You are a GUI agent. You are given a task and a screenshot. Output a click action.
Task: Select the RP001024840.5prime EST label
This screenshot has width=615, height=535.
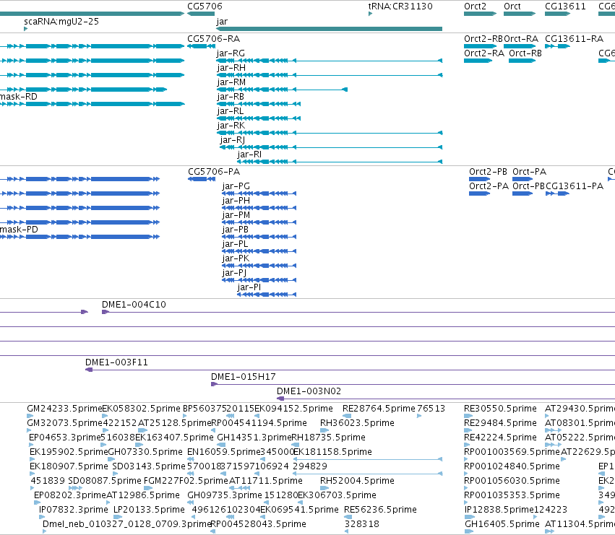pos(512,466)
